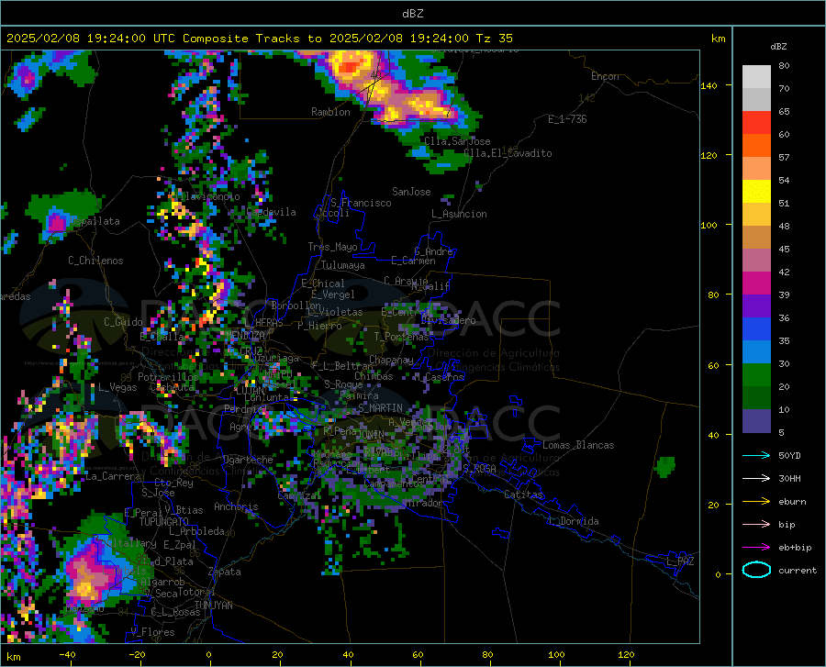Click the L_Dormida place label
Screen dimensions: 826x667
coord(573,521)
